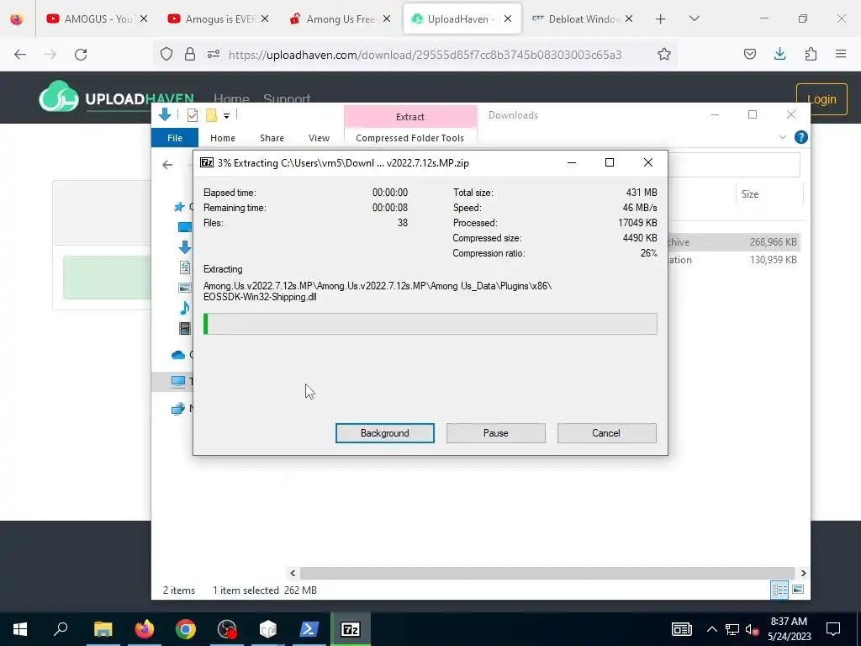The width and height of the screenshot is (861, 646).
Task: Open Firefox extensions icon
Action: [811, 54]
